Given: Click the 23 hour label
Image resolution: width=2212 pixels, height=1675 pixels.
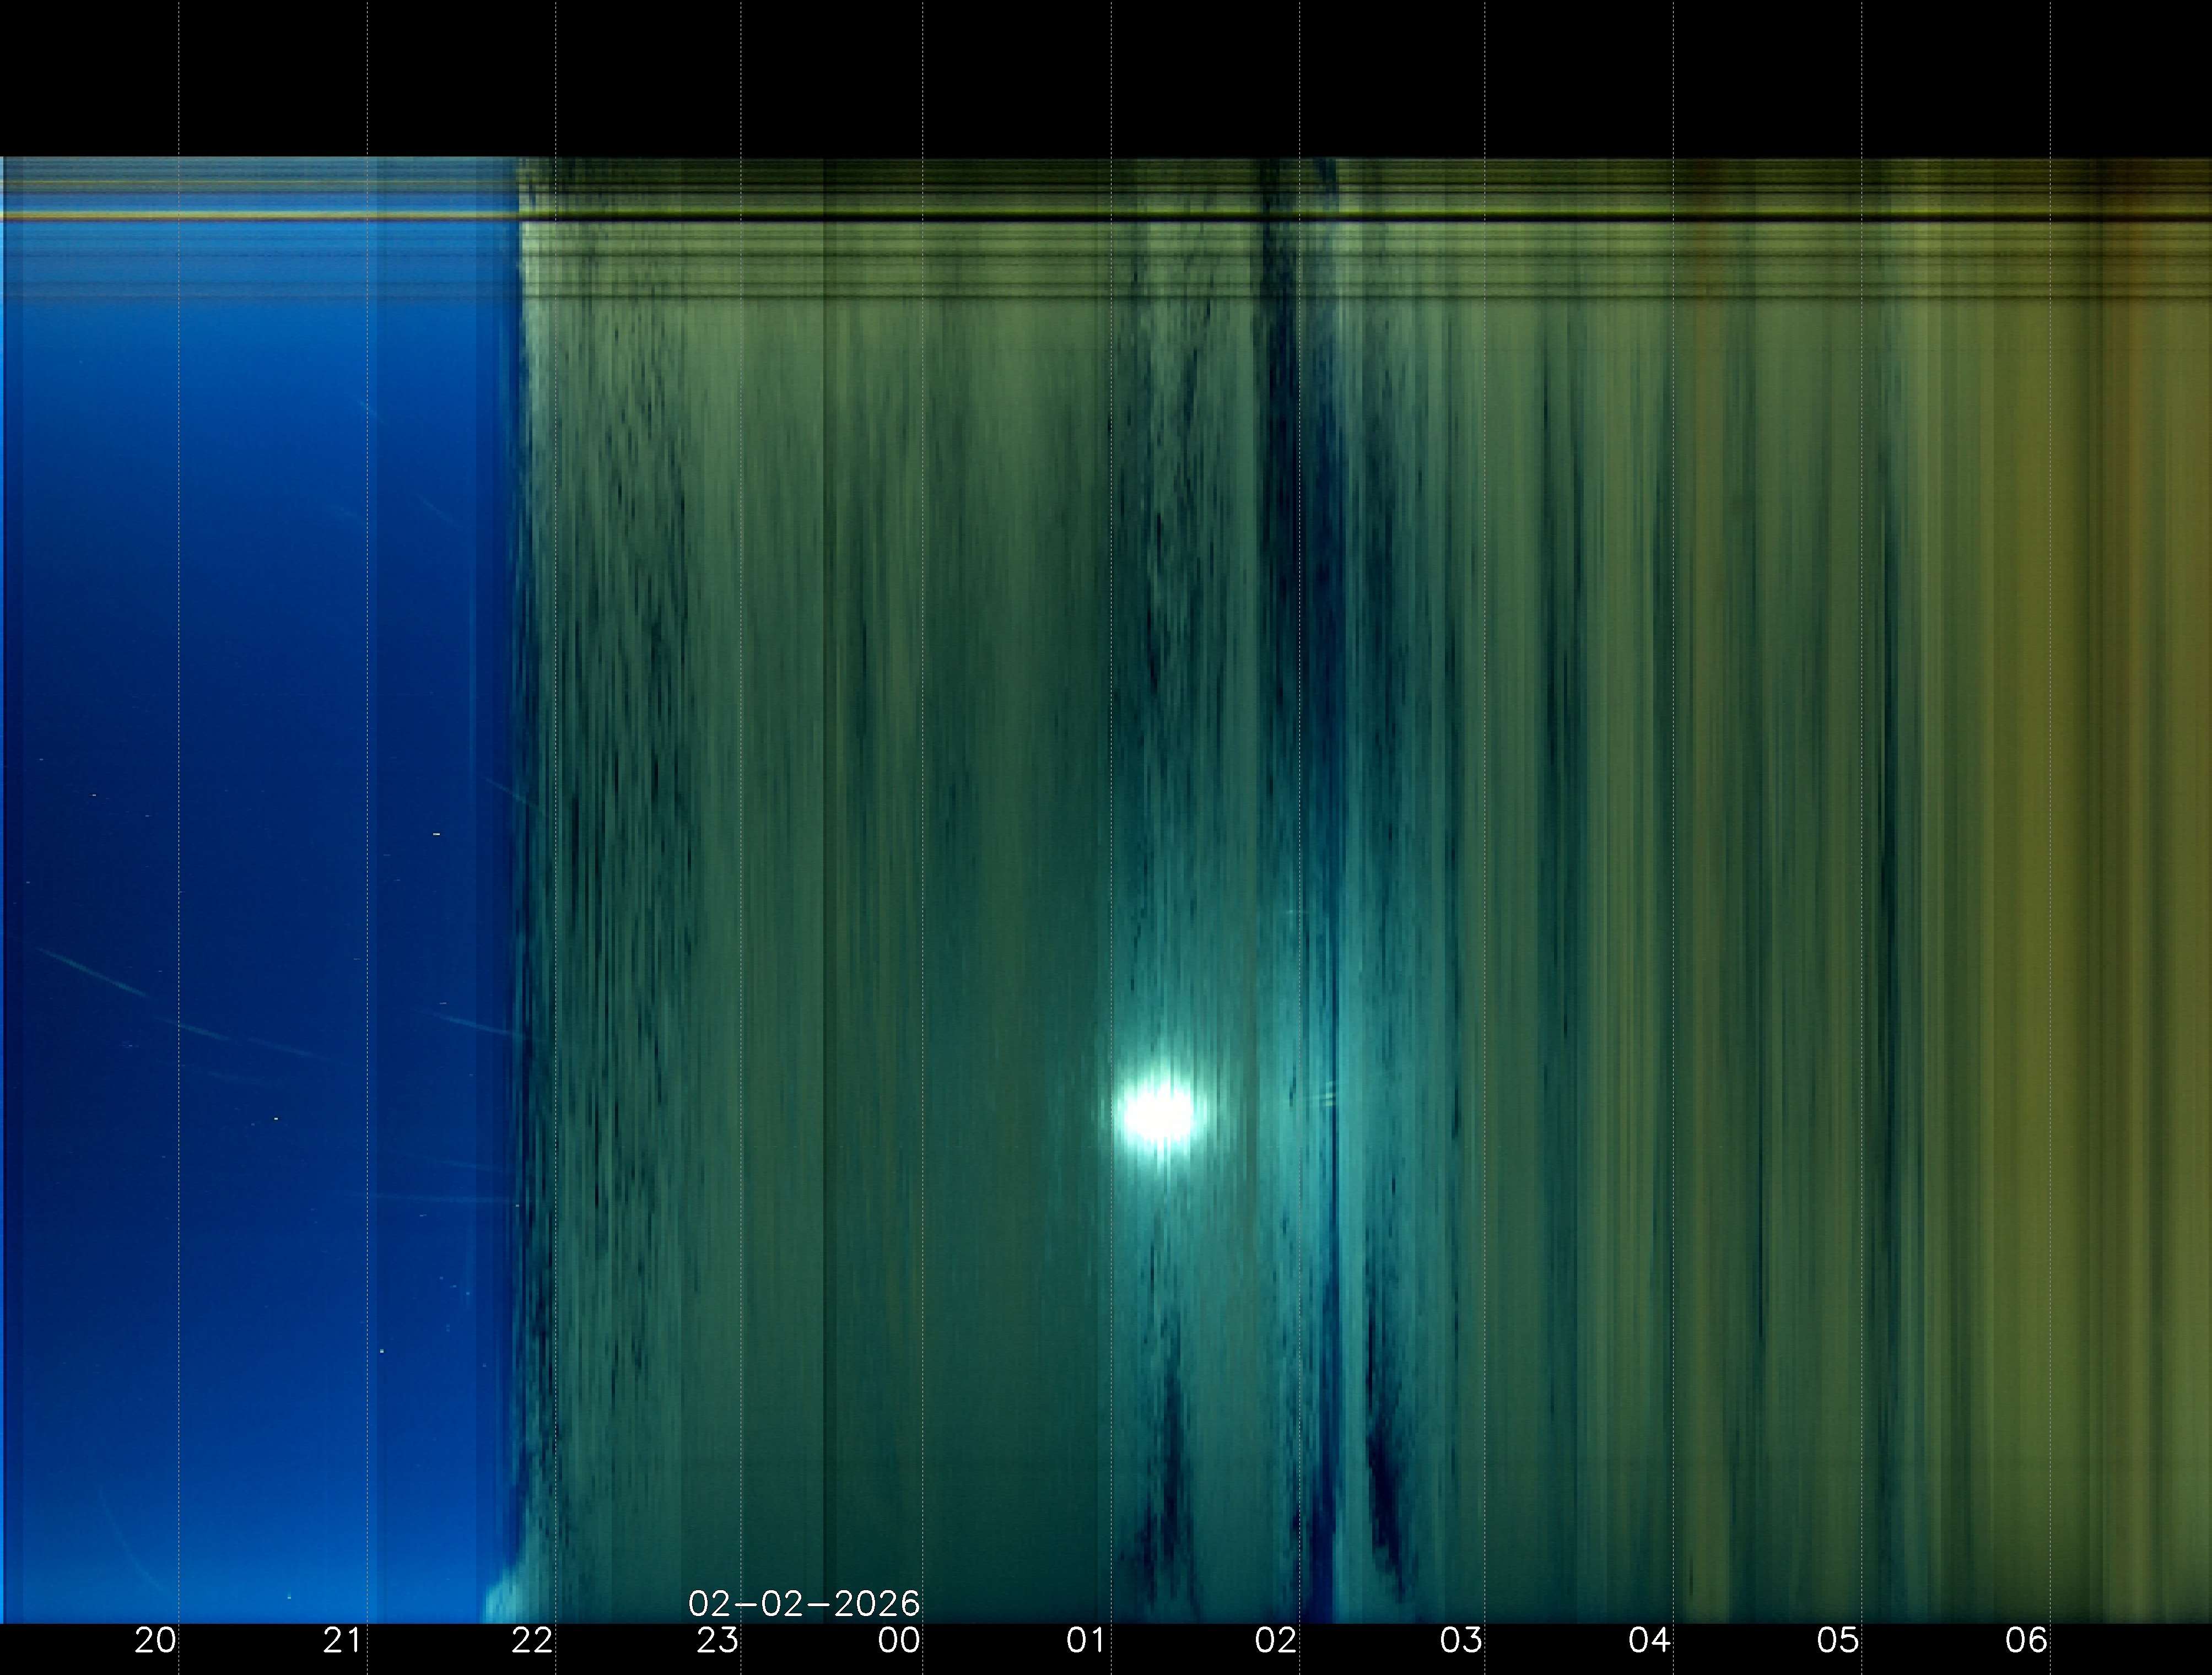Looking at the screenshot, I should click(x=717, y=1641).
